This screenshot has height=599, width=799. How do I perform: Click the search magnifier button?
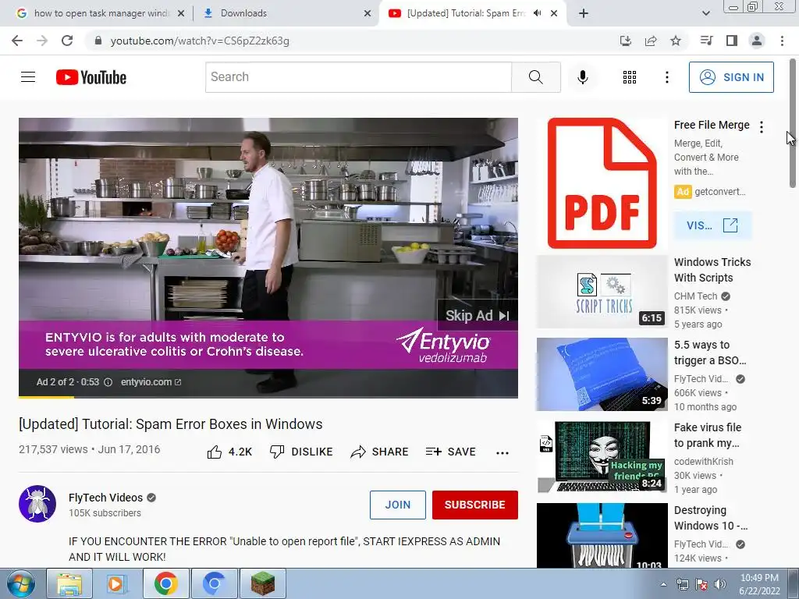535,77
